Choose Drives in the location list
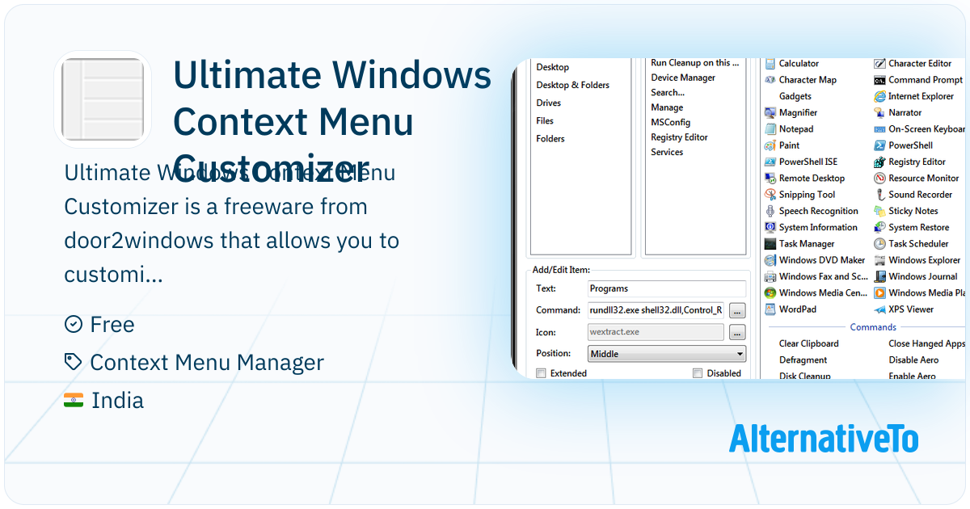 click(x=549, y=103)
